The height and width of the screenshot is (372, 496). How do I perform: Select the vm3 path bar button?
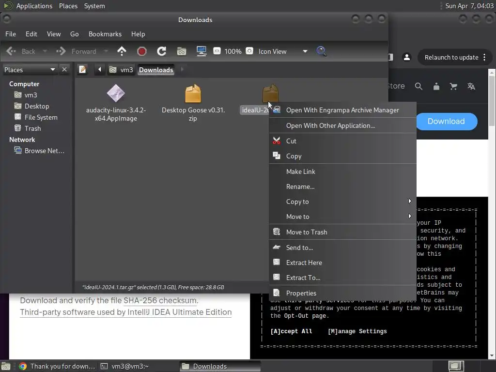click(x=121, y=70)
